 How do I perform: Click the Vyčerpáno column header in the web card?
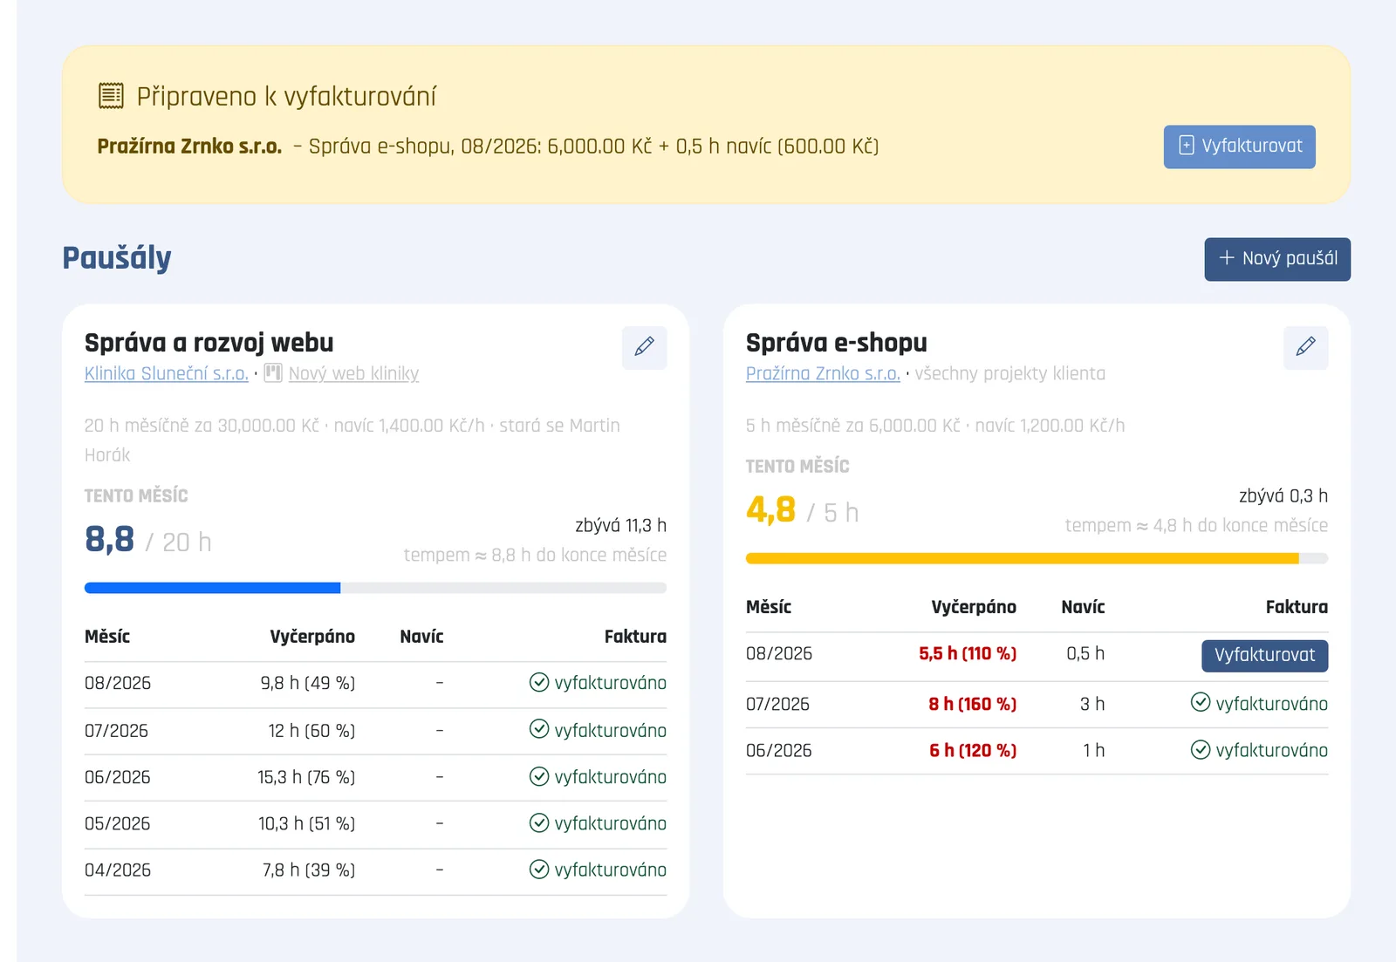[312, 637]
